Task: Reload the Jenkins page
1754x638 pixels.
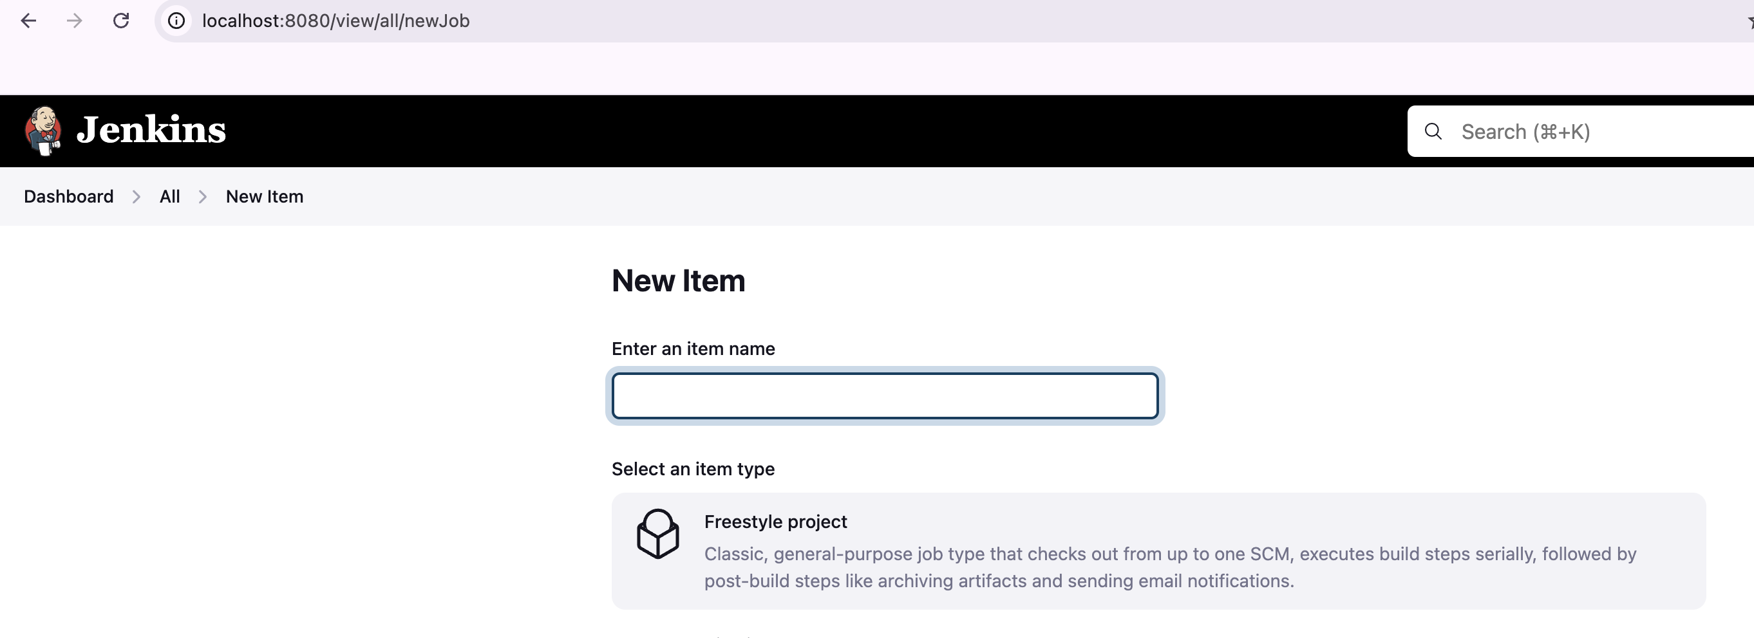Action: (x=121, y=21)
